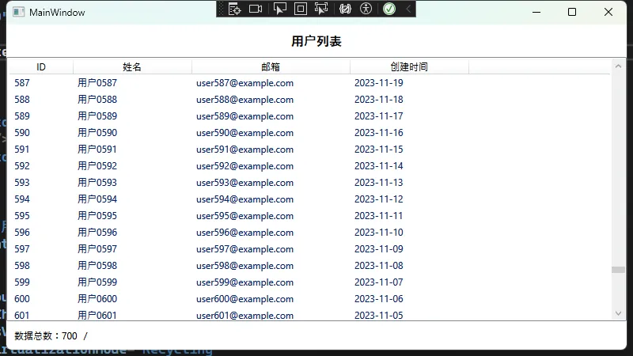Toggle Track Focused Element icon
Viewport: 633px width, 356px height.
[x=321, y=9]
